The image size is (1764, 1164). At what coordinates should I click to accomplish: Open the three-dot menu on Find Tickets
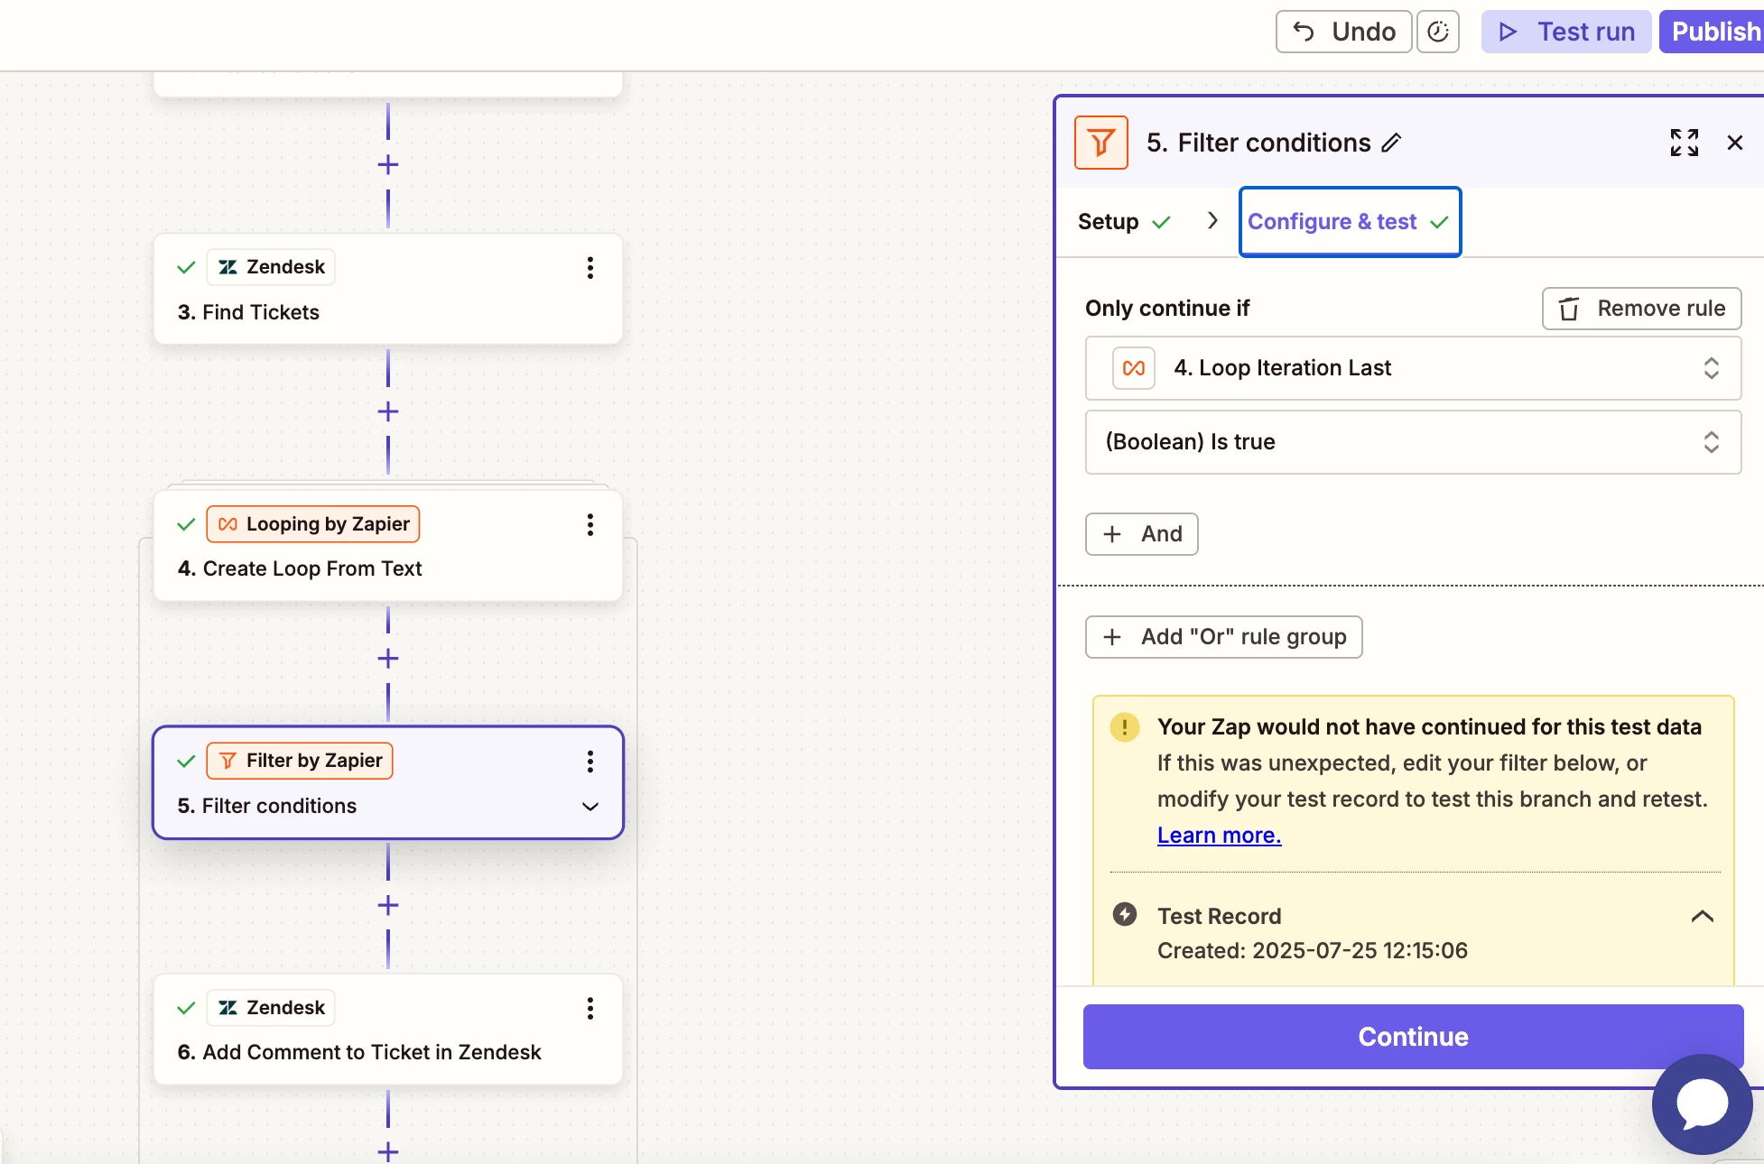point(590,268)
